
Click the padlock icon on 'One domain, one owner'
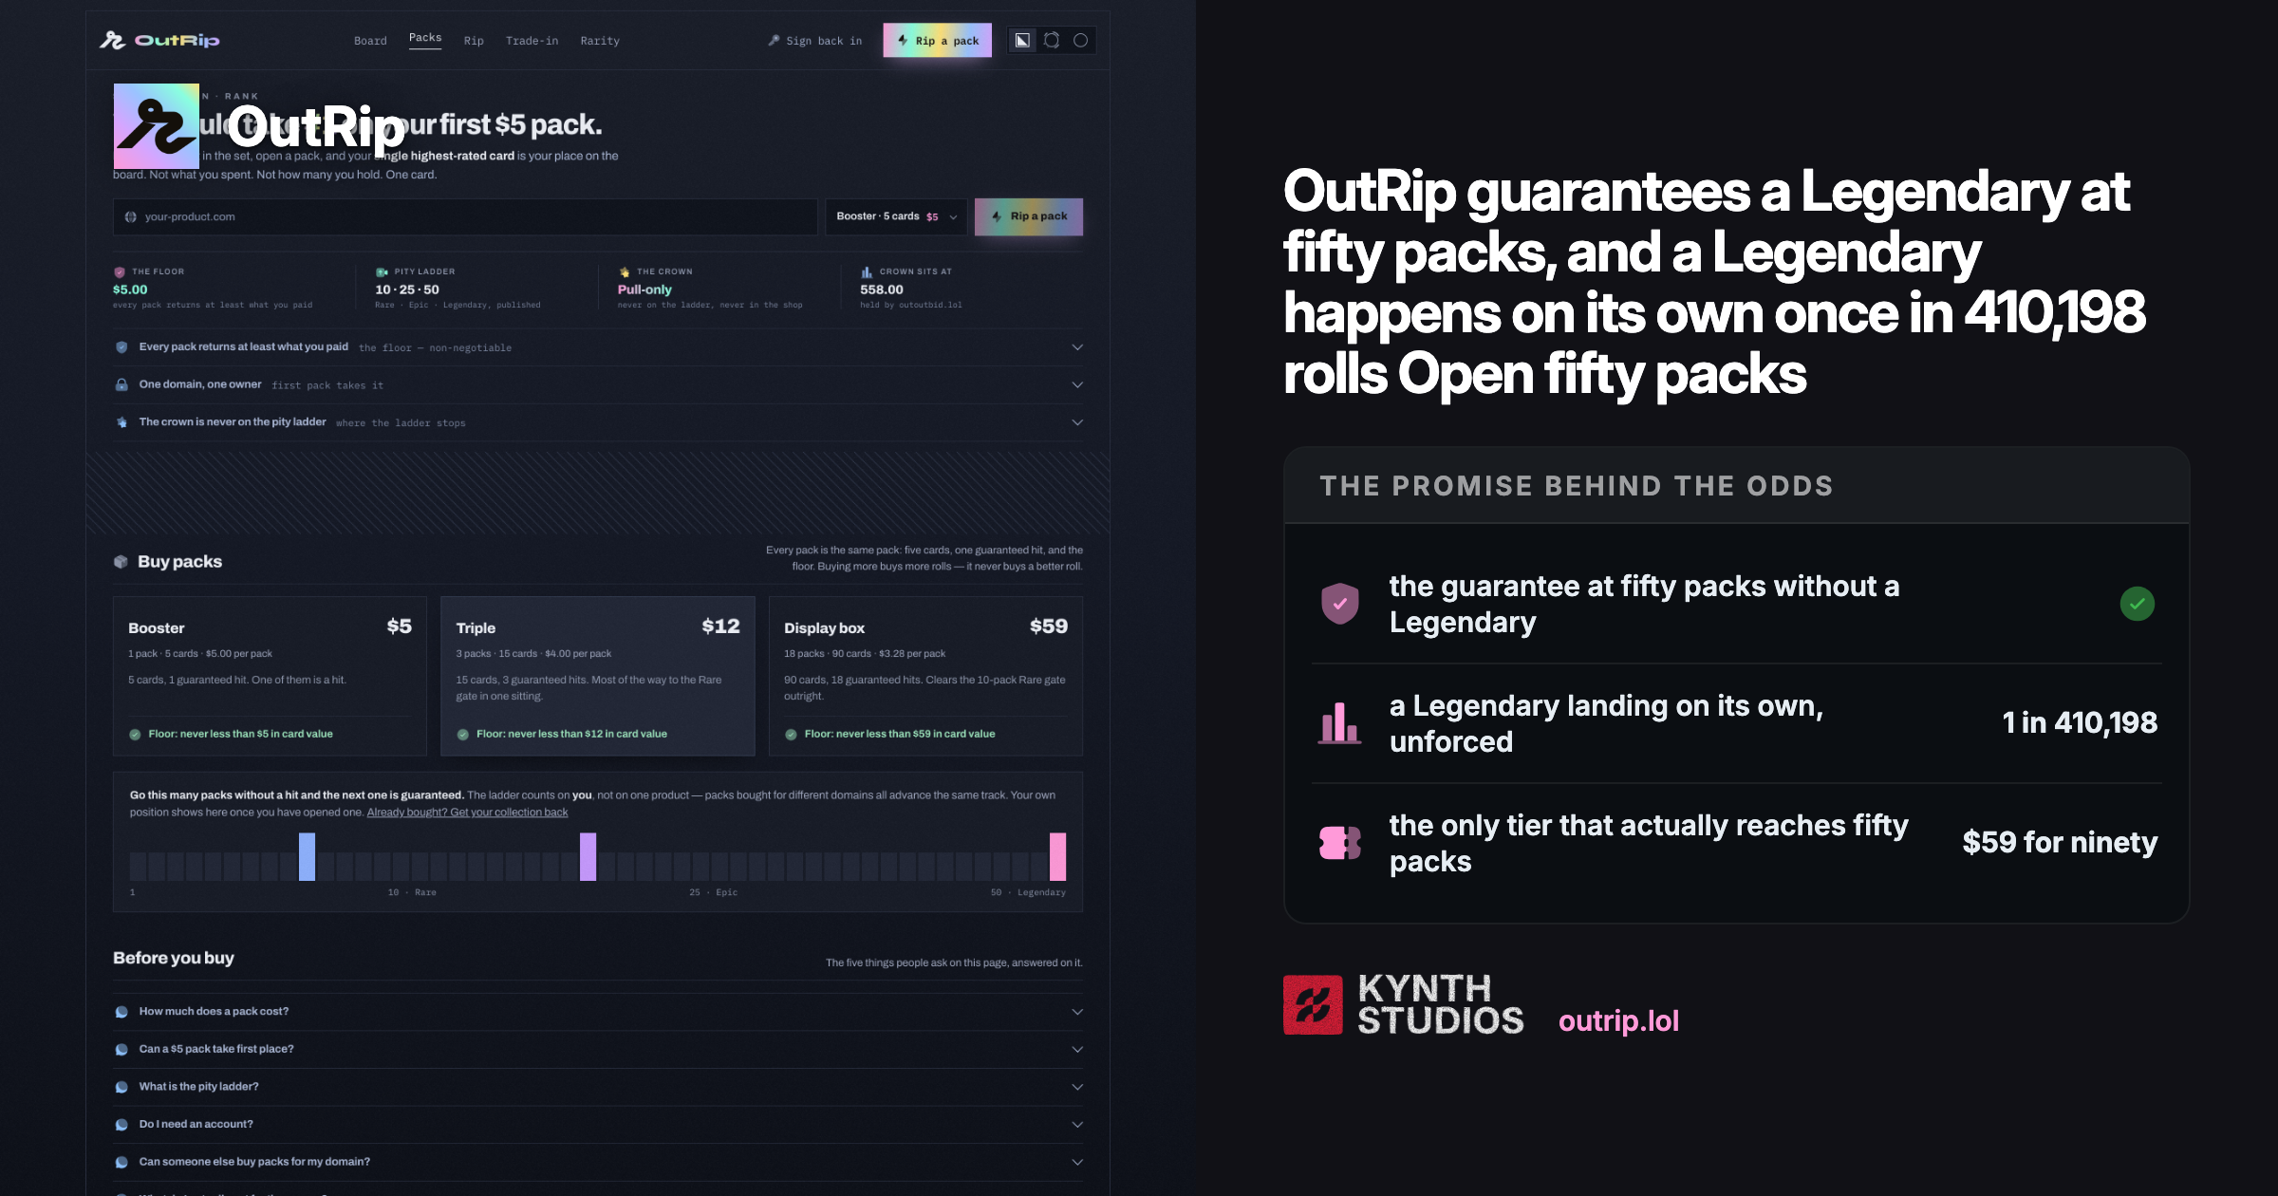(121, 384)
